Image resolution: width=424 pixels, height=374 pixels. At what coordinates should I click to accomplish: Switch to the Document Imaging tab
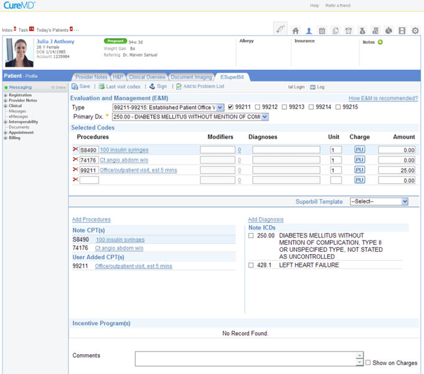pos(191,77)
